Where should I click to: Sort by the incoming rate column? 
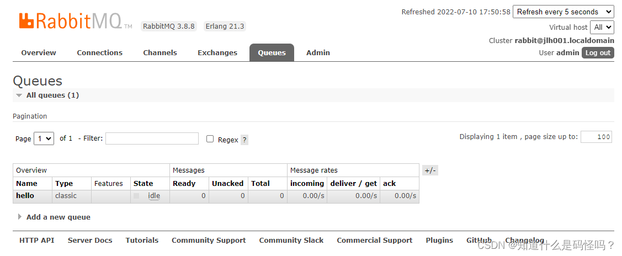[x=307, y=184]
